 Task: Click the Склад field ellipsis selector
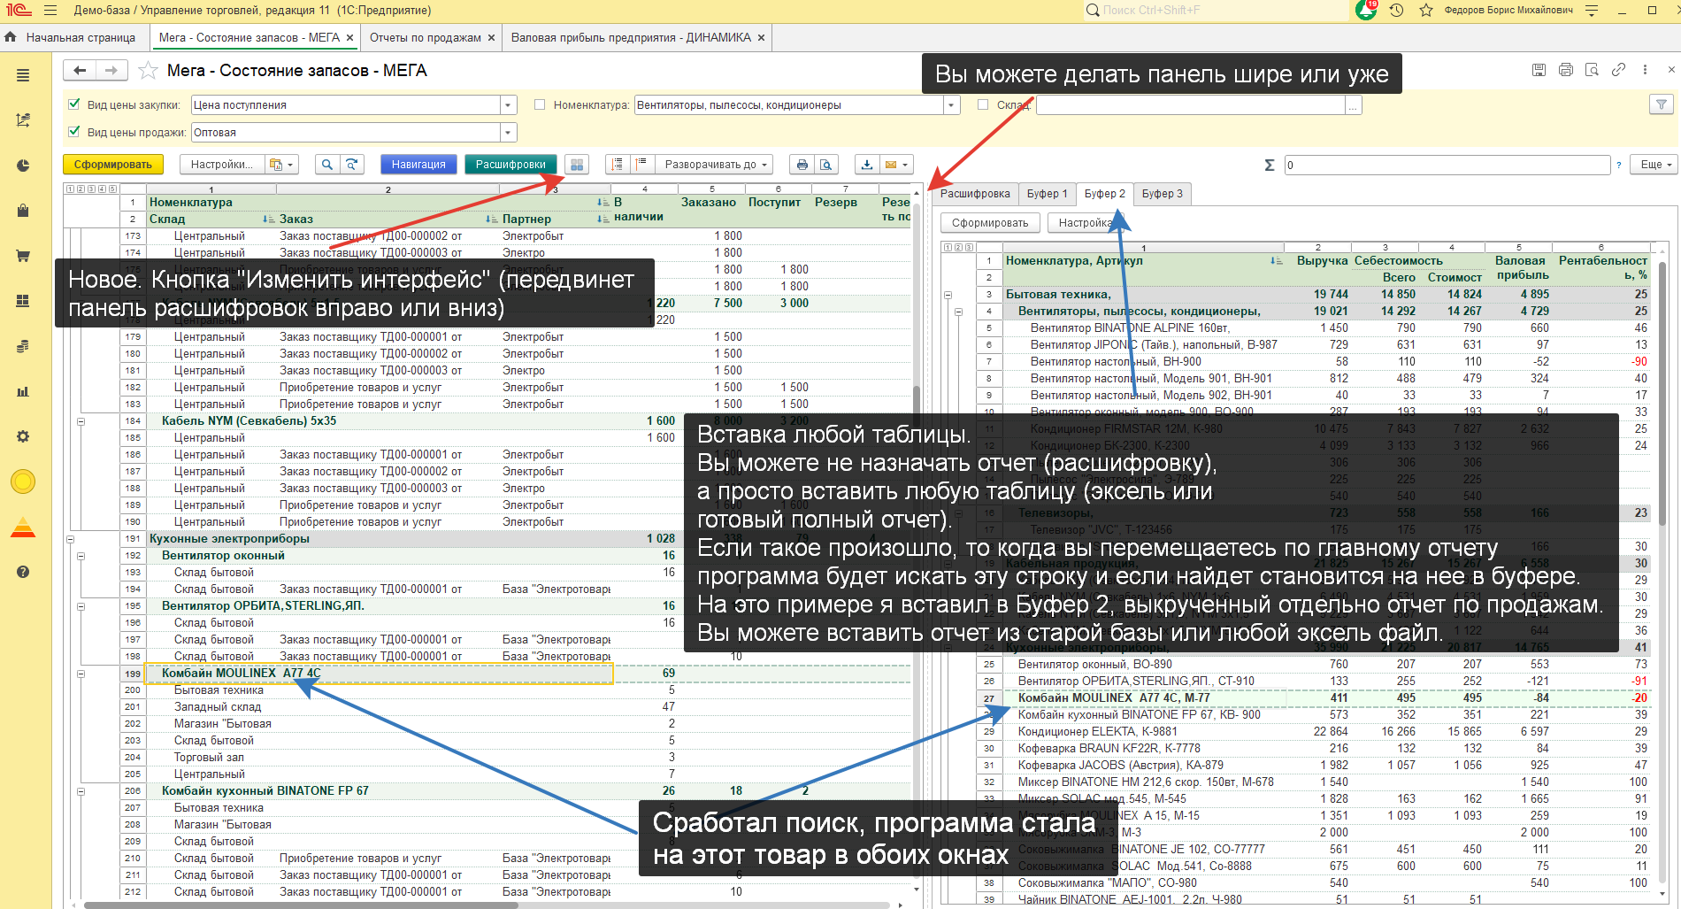click(1354, 105)
